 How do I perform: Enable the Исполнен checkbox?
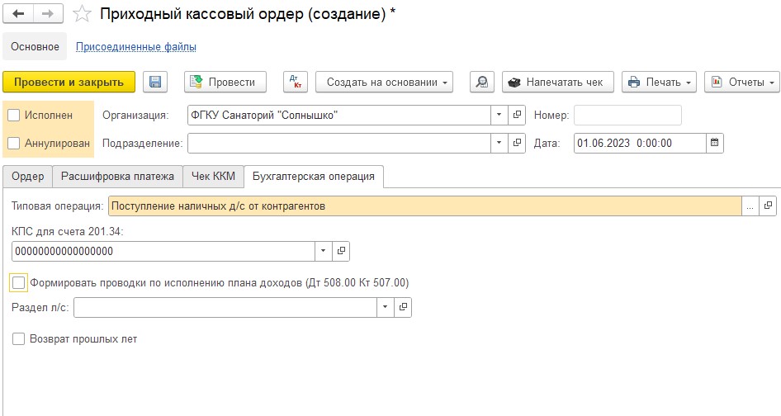[x=13, y=115]
